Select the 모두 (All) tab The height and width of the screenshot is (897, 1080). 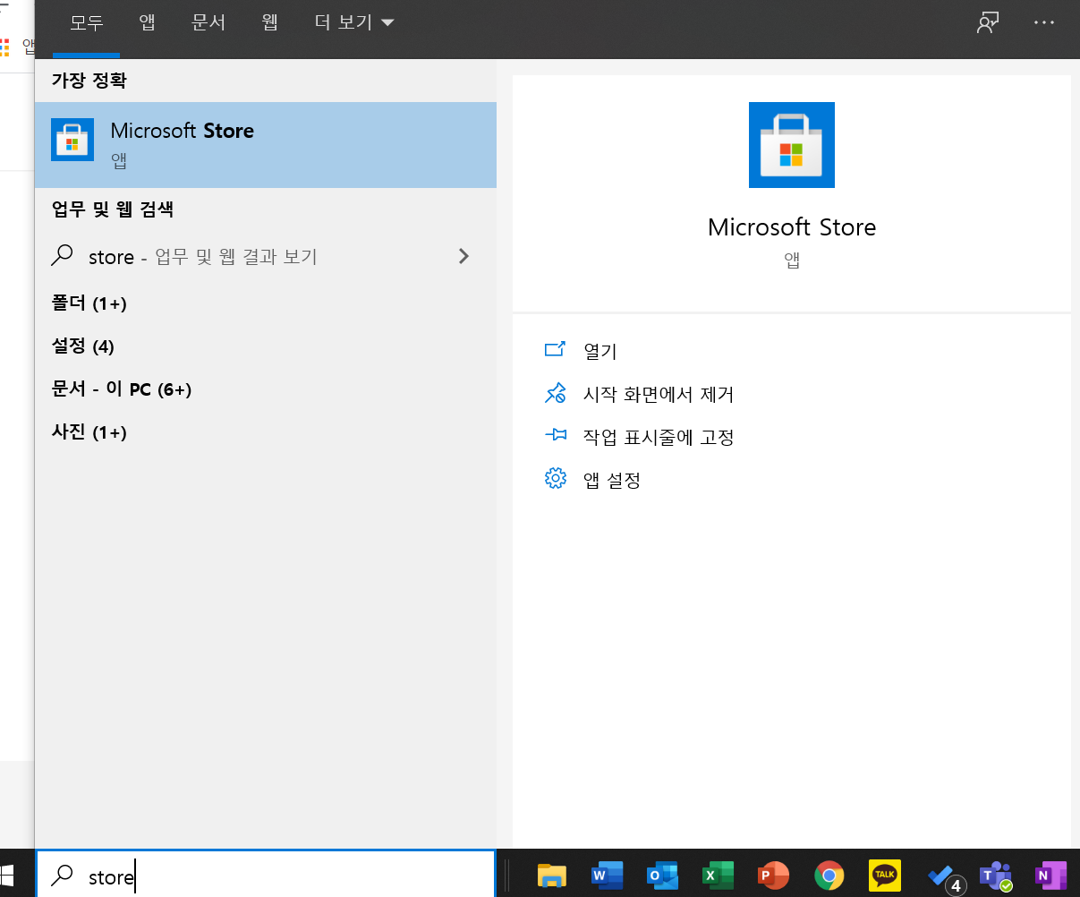[87, 22]
